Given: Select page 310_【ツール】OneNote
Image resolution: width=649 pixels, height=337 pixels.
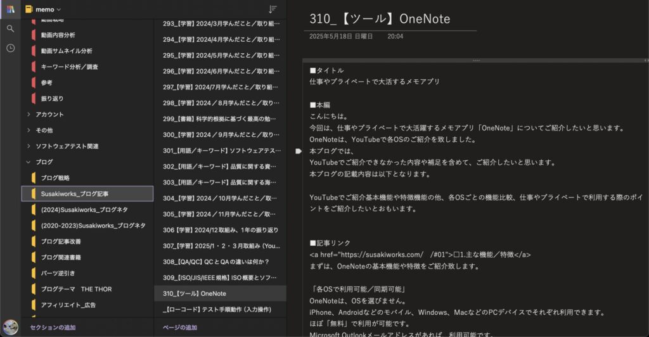Looking at the screenshot, I should pyautogui.click(x=220, y=293).
